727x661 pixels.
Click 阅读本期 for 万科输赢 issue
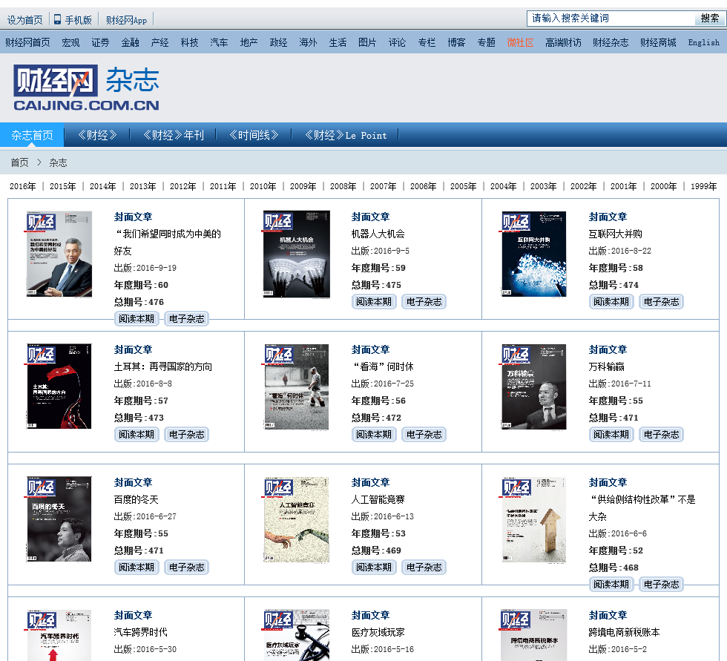(611, 434)
